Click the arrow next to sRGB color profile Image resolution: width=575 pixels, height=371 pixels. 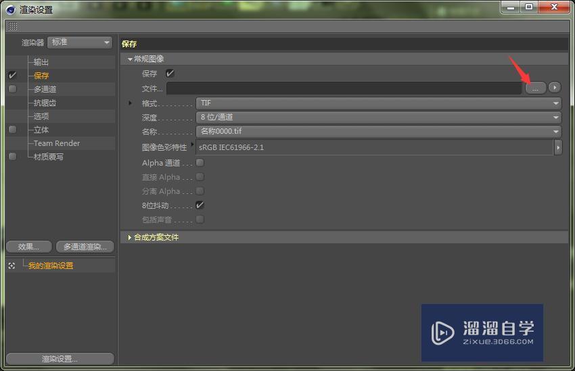558,147
